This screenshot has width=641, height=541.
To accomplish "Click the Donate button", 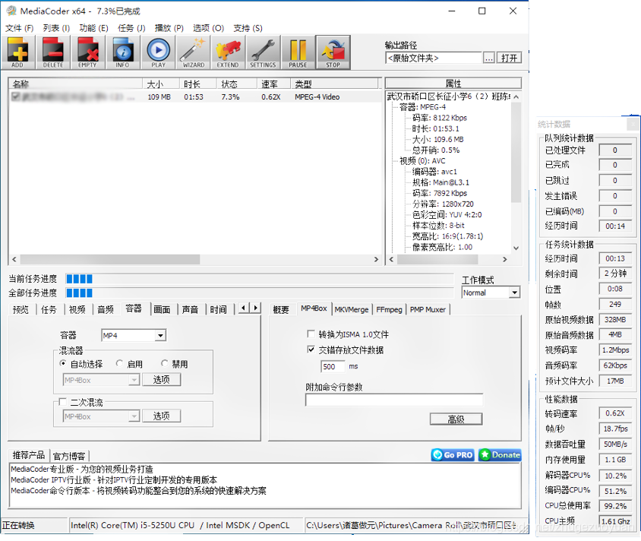I will pyautogui.click(x=499, y=454).
